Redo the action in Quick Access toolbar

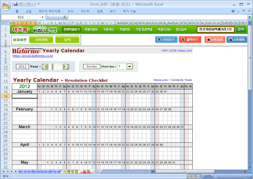pos(29,4)
